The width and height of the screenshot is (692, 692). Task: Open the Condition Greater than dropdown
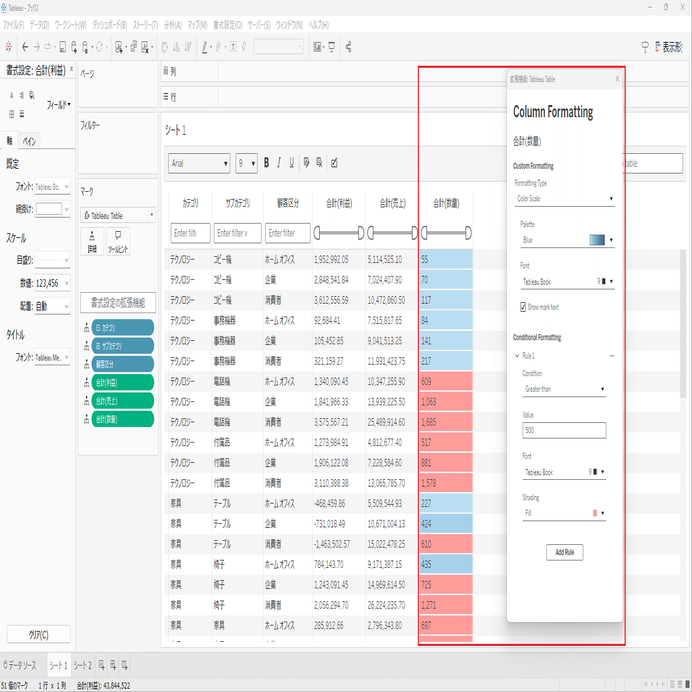pos(565,389)
